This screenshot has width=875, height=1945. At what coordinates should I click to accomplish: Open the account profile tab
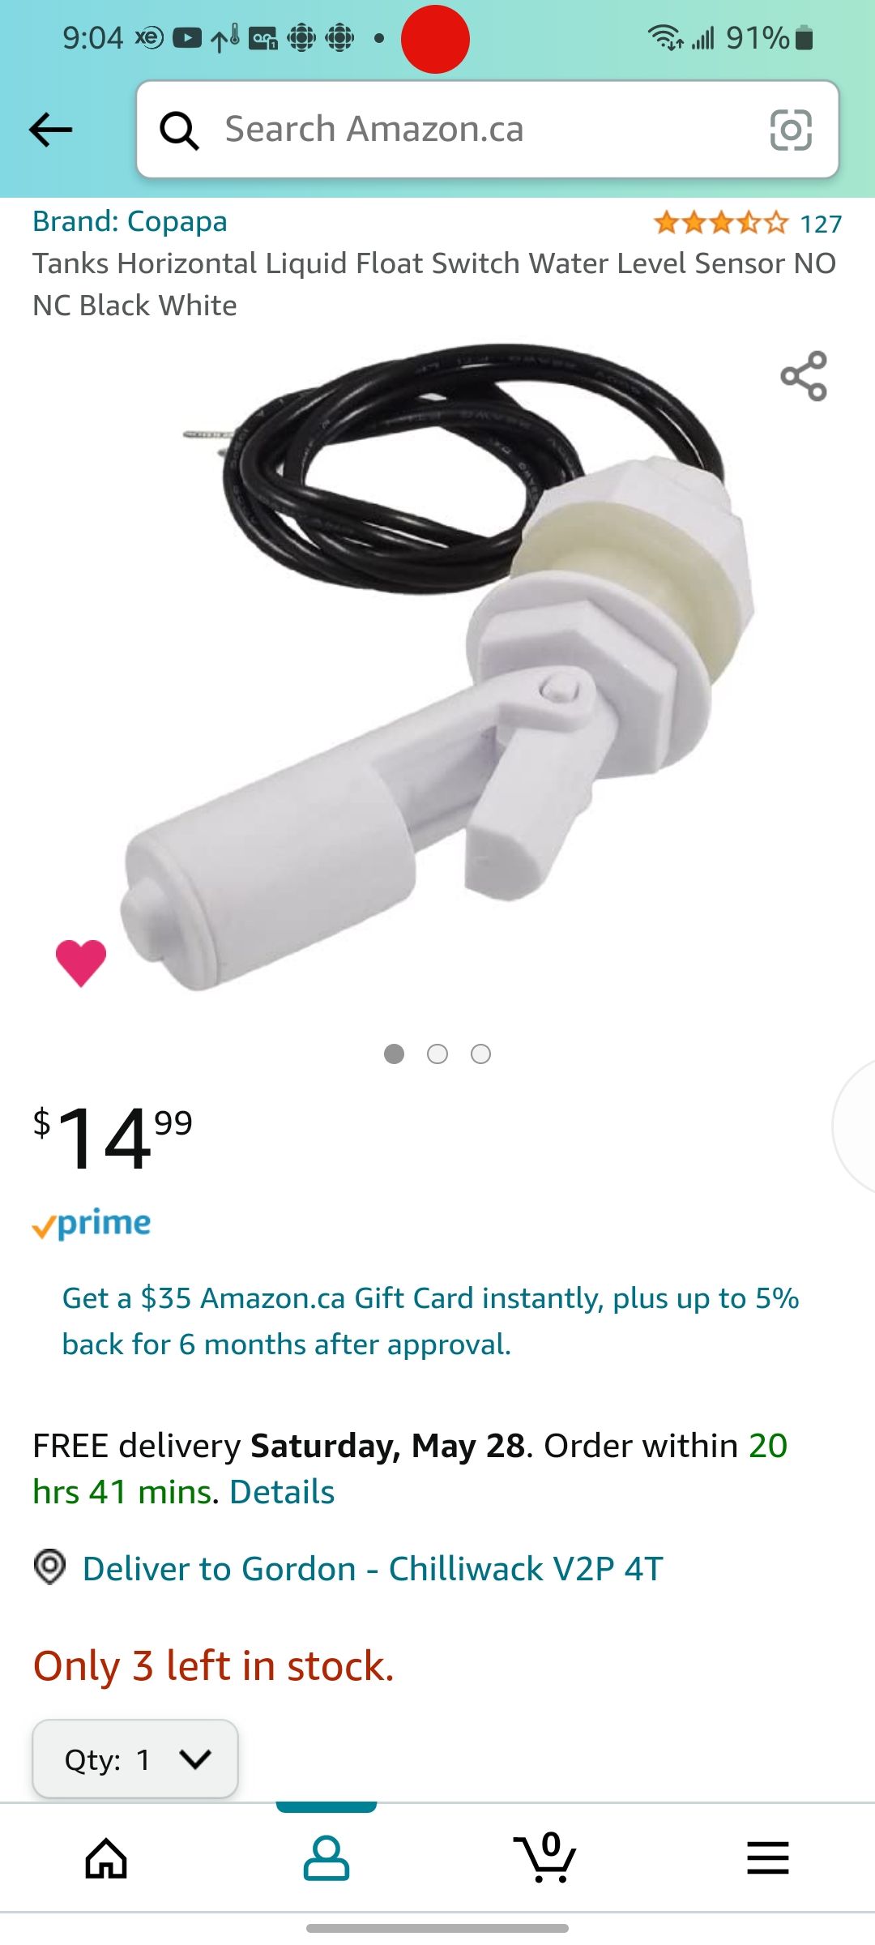[327, 1857]
